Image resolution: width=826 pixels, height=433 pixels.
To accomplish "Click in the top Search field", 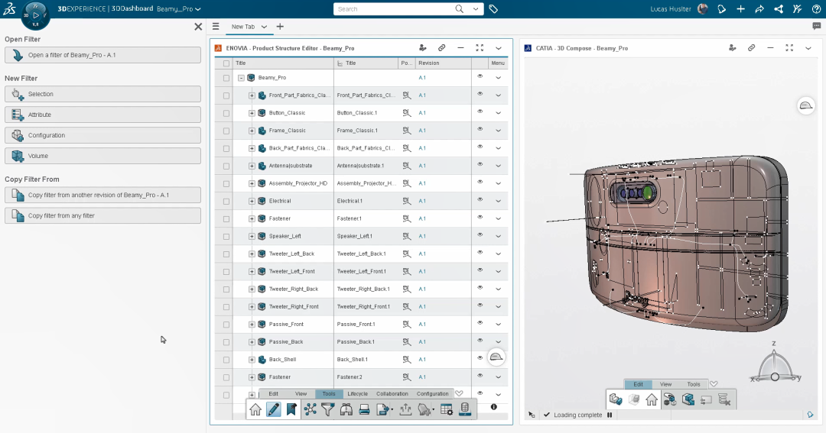I will point(392,9).
